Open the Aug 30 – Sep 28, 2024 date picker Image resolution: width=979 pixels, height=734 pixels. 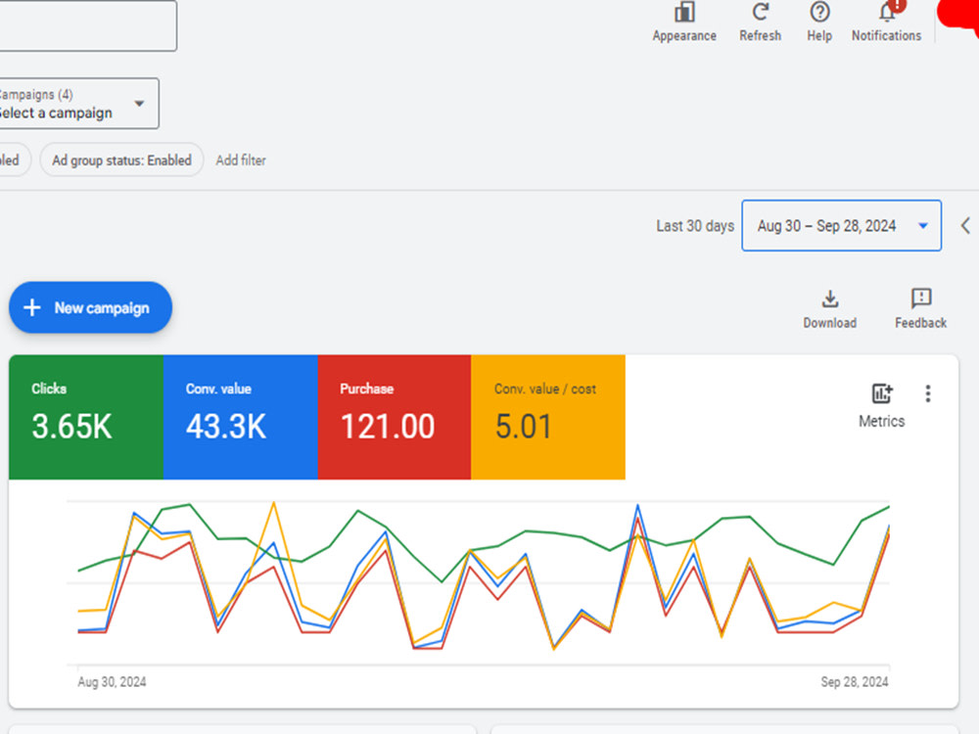pyautogui.click(x=841, y=225)
